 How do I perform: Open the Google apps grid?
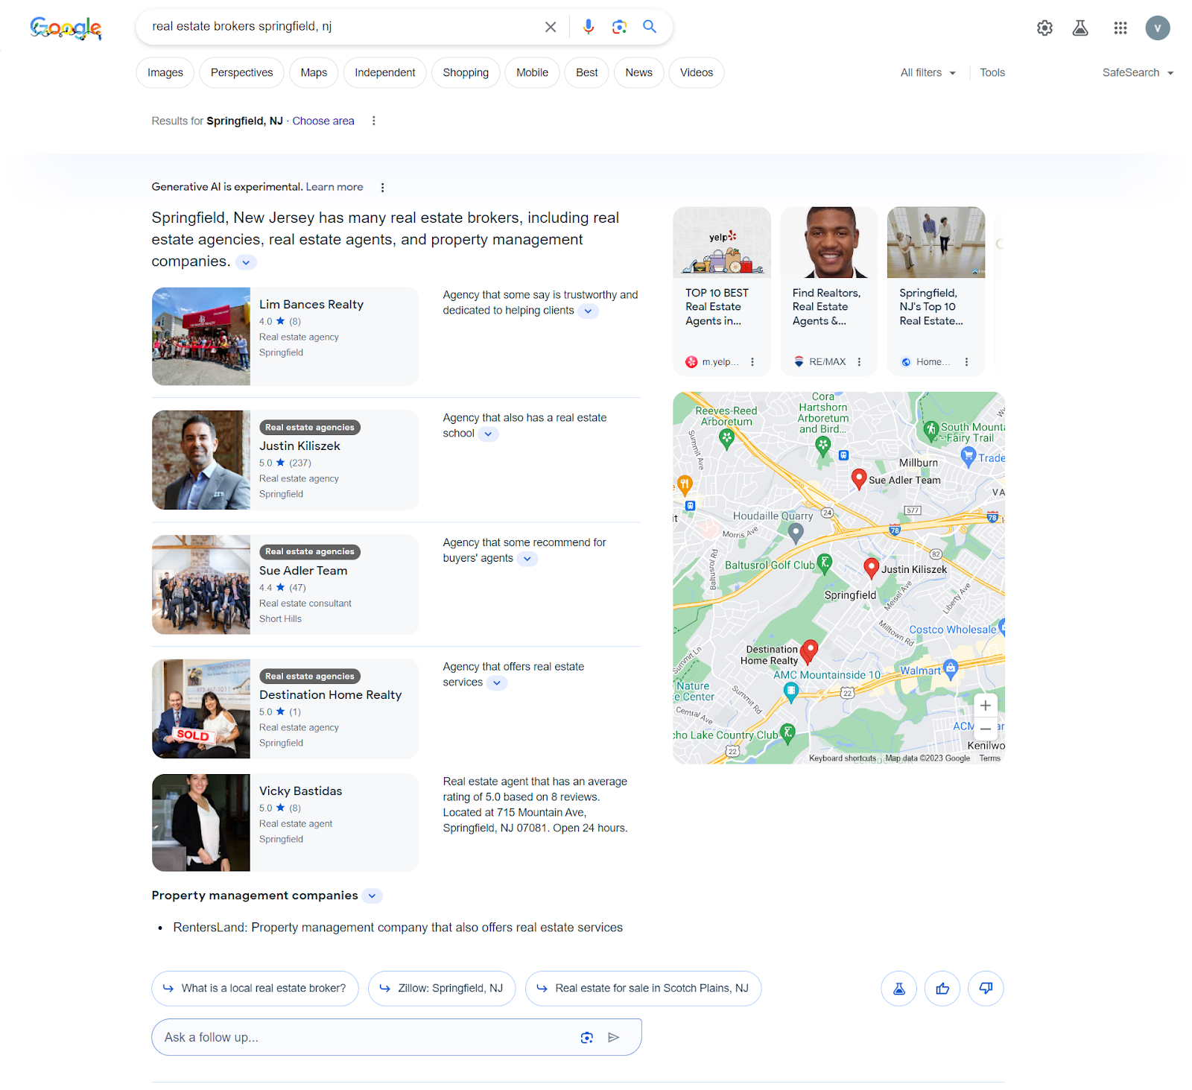1120,28
